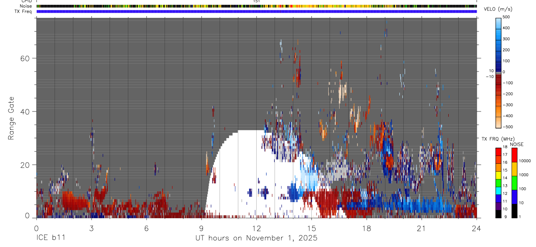Click the '12' hour tick on time axis
Screen dimensions: 536x247
[257, 228]
